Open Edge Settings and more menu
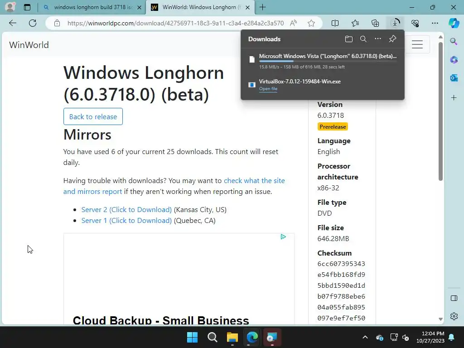 [435, 23]
